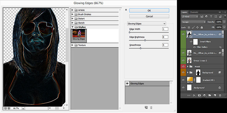
Task: Click the Smoothness value field
Action: (x=165, y=45)
